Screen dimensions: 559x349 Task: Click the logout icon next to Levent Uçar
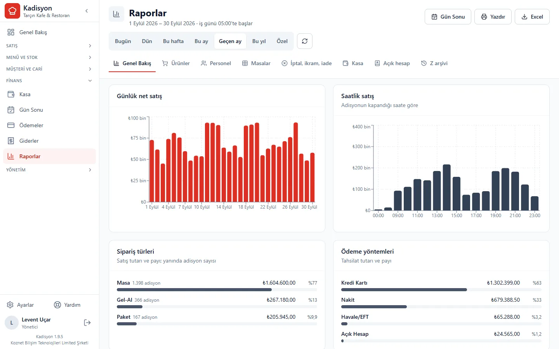(87, 323)
